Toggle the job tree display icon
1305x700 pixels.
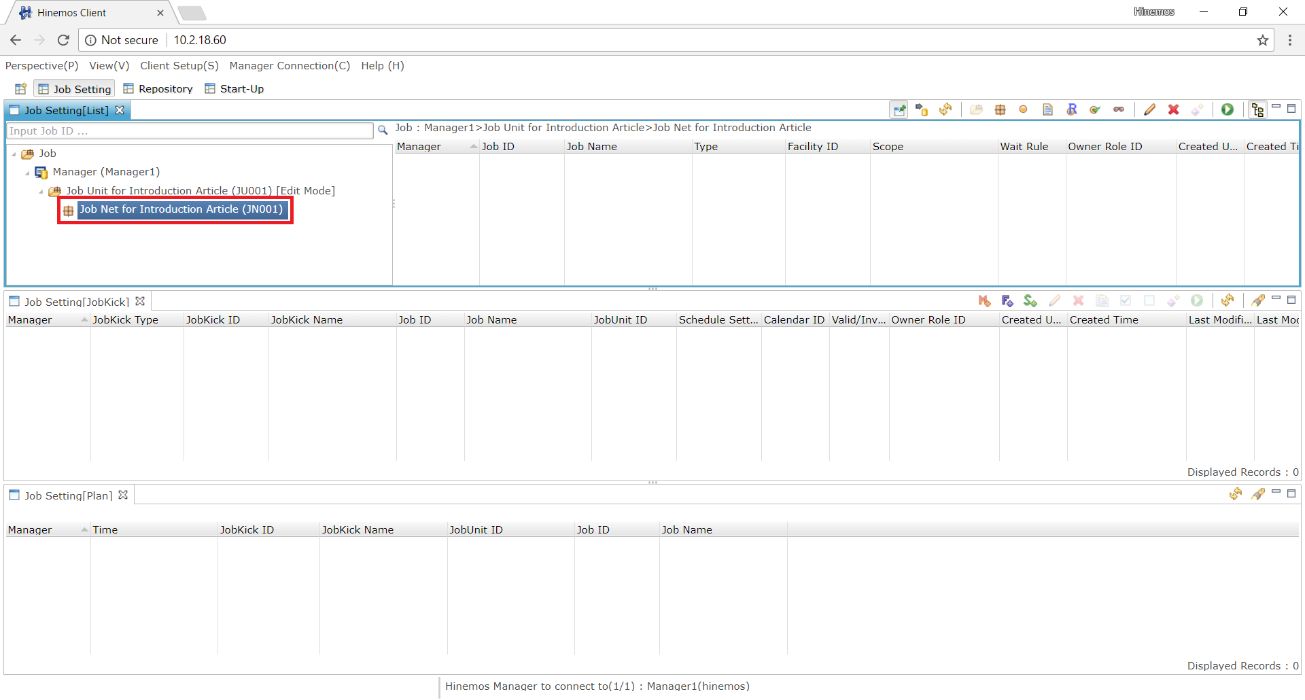click(1257, 109)
